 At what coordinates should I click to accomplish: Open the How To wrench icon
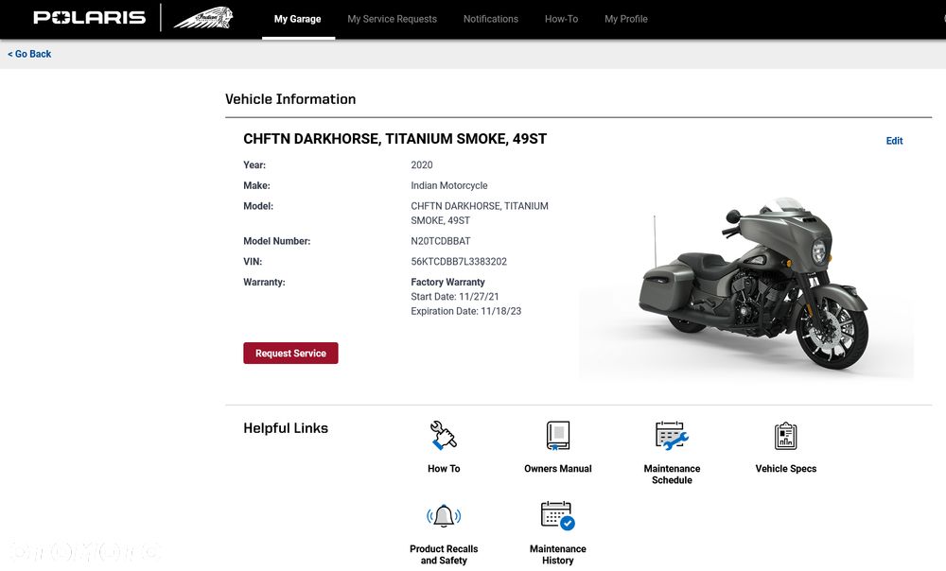click(444, 435)
